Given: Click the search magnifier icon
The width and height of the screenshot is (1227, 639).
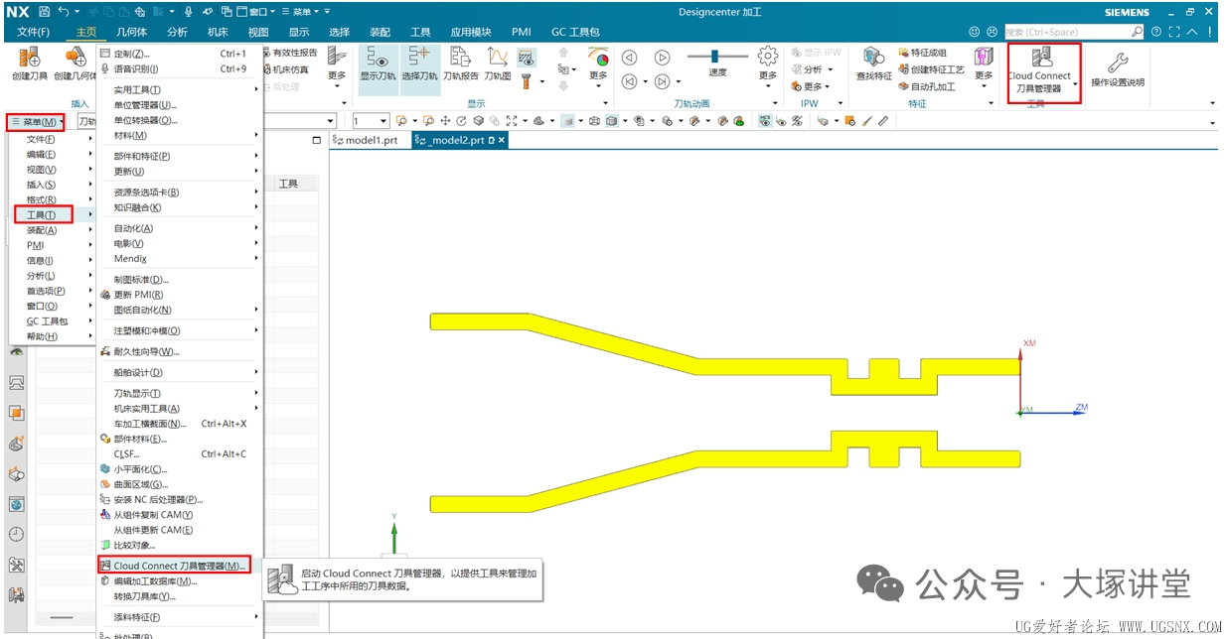Looking at the screenshot, I should tap(1137, 32).
